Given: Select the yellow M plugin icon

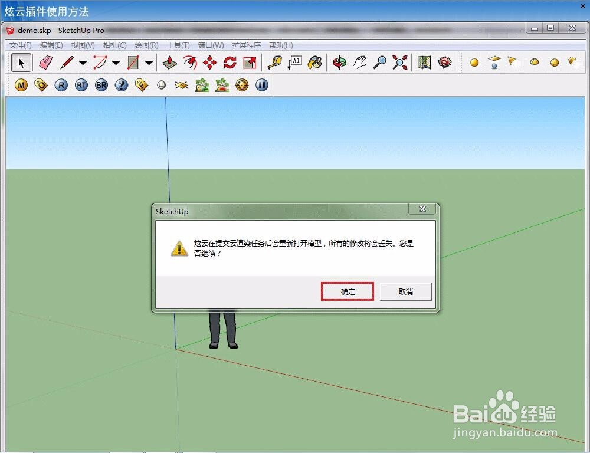Looking at the screenshot, I should pyautogui.click(x=20, y=85).
